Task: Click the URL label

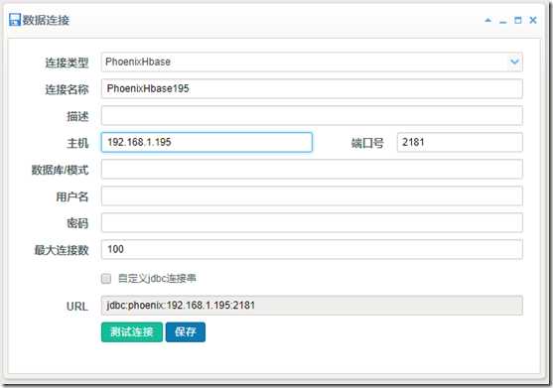Action: (x=76, y=307)
